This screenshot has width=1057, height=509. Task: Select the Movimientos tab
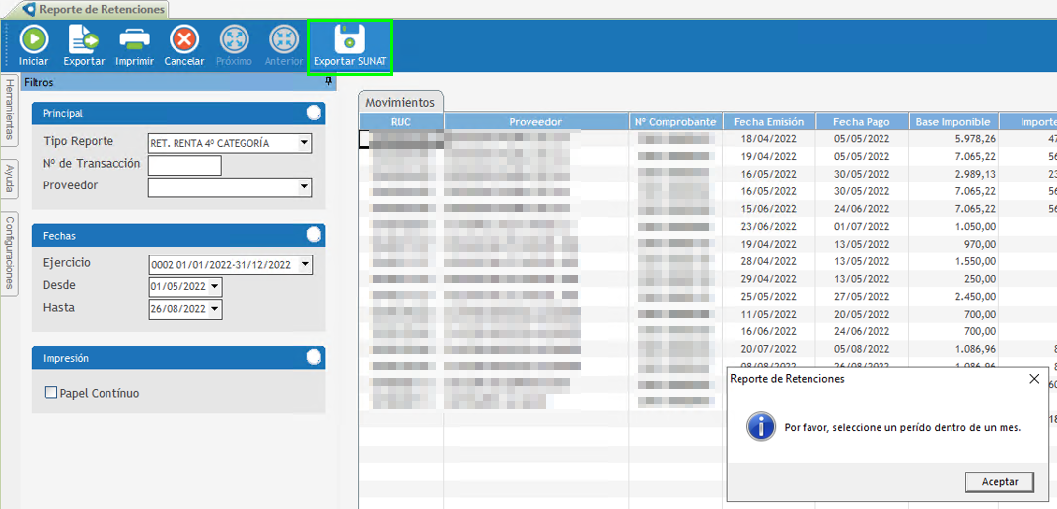coord(399,102)
